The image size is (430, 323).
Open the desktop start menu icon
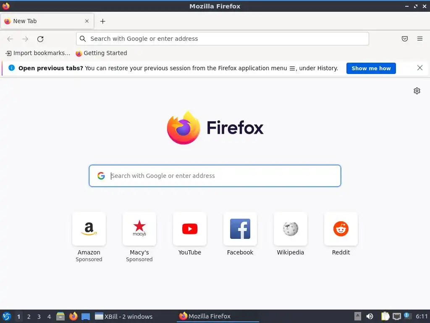[x=7, y=316]
